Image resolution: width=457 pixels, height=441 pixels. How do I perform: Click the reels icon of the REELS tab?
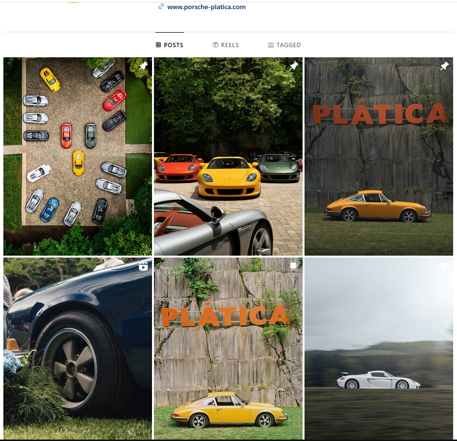(216, 45)
